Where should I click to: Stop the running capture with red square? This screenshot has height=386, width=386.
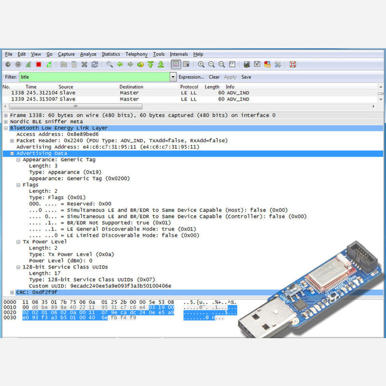(39, 65)
